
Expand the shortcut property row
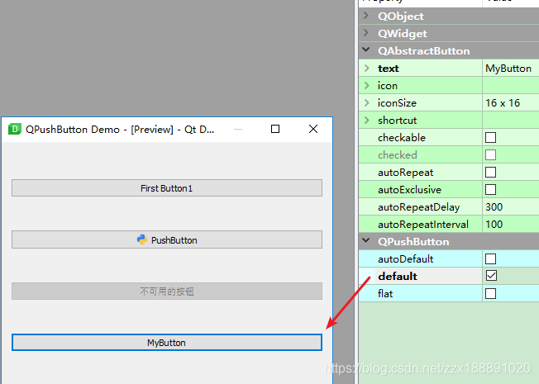(x=367, y=120)
